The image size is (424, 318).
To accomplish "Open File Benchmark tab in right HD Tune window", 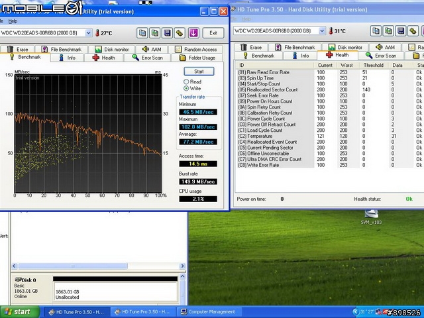I will 295,47.
